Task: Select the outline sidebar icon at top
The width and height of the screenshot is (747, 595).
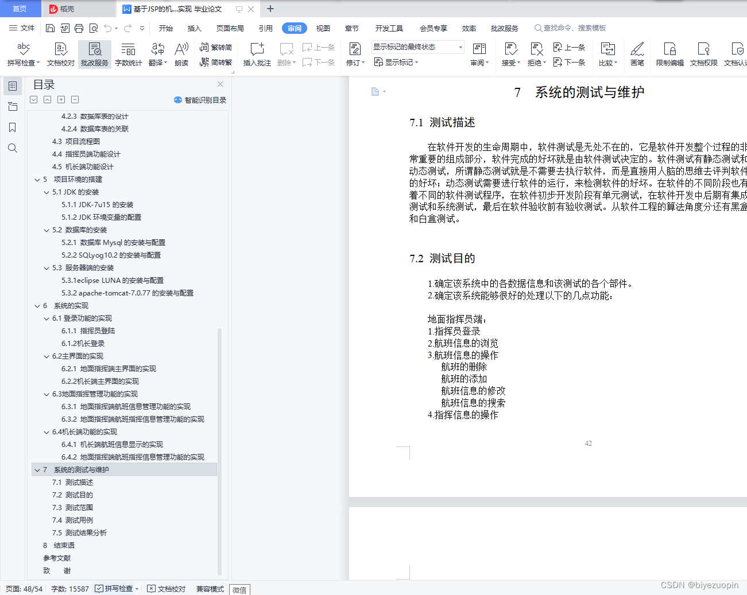Action: point(12,86)
